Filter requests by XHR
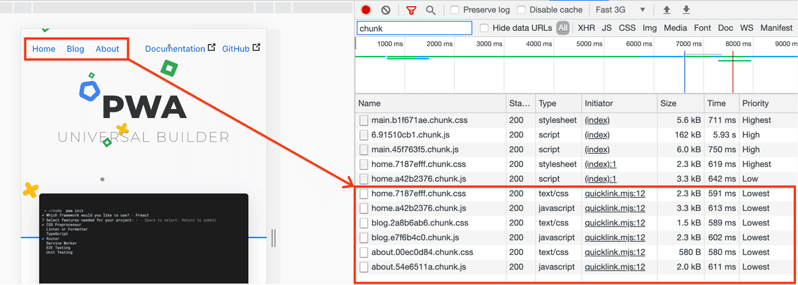This screenshot has width=798, height=285. coord(586,28)
